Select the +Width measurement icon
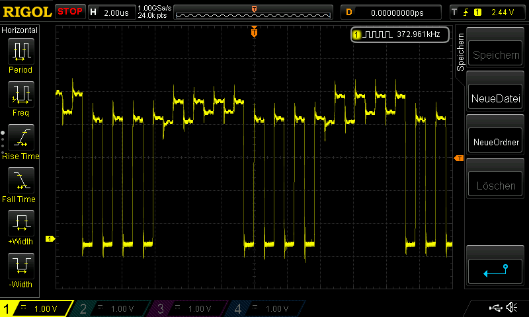Viewport: 529px width, 317px height. (21, 223)
